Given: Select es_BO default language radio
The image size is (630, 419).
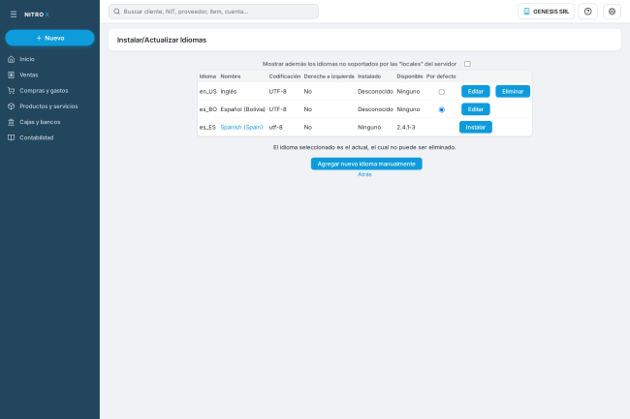Looking at the screenshot, I should [442, 109].
